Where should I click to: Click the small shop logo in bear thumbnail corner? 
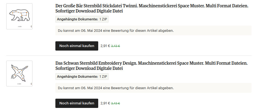[31, 26]
